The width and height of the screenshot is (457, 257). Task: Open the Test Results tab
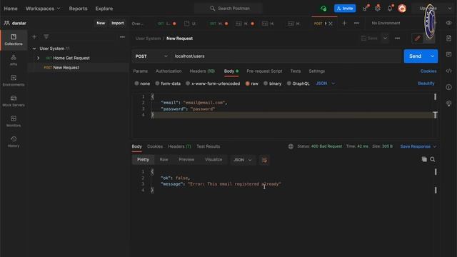[208, 146]
